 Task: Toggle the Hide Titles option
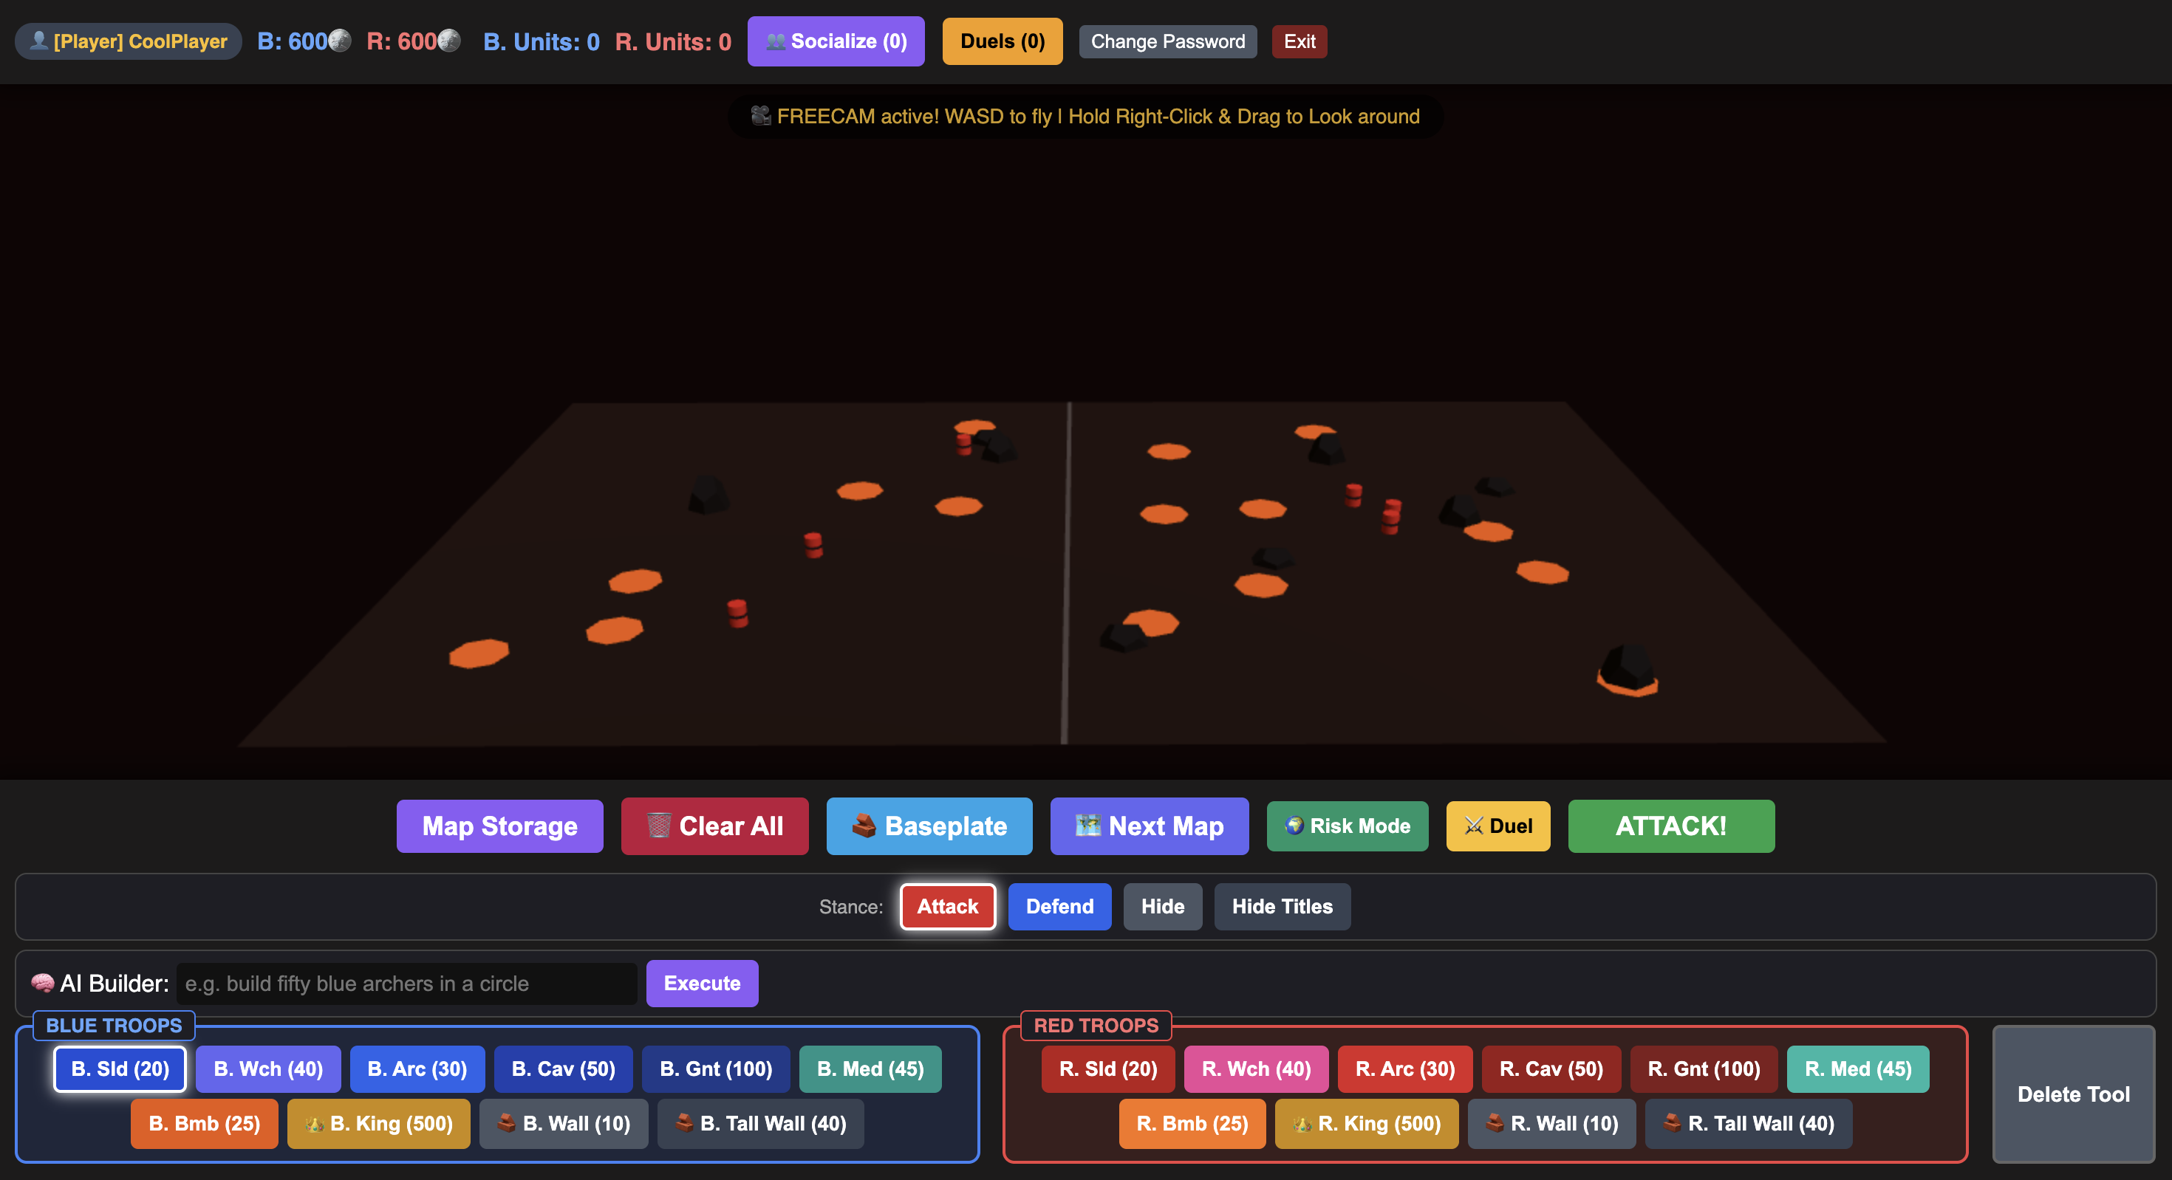(x=1282, y=906)
